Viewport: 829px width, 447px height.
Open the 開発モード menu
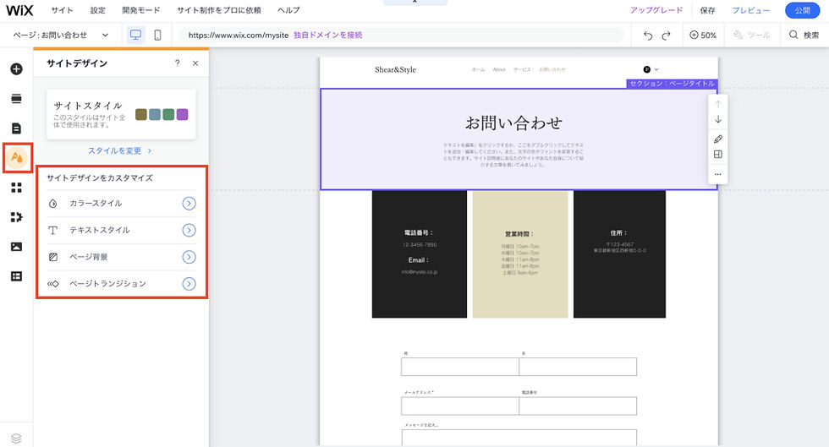[140, 10]
